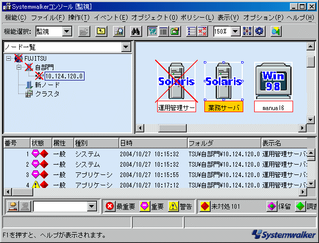The image size is (319, 243).
Task: Click the colorful shapes toolbar icon
Action: point(276,31)
